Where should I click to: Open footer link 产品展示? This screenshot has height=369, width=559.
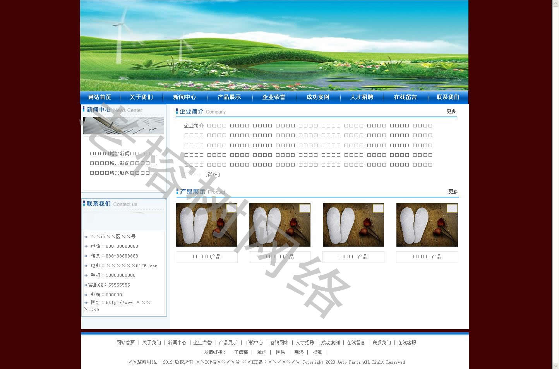tap(228, 343)
